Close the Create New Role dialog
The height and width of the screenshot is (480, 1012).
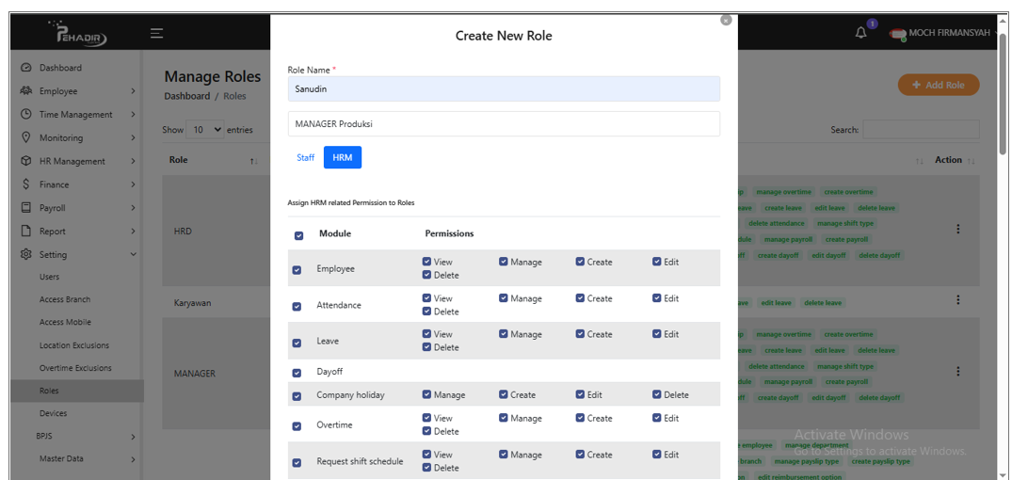pyautogui.click(x=726, y=20)
